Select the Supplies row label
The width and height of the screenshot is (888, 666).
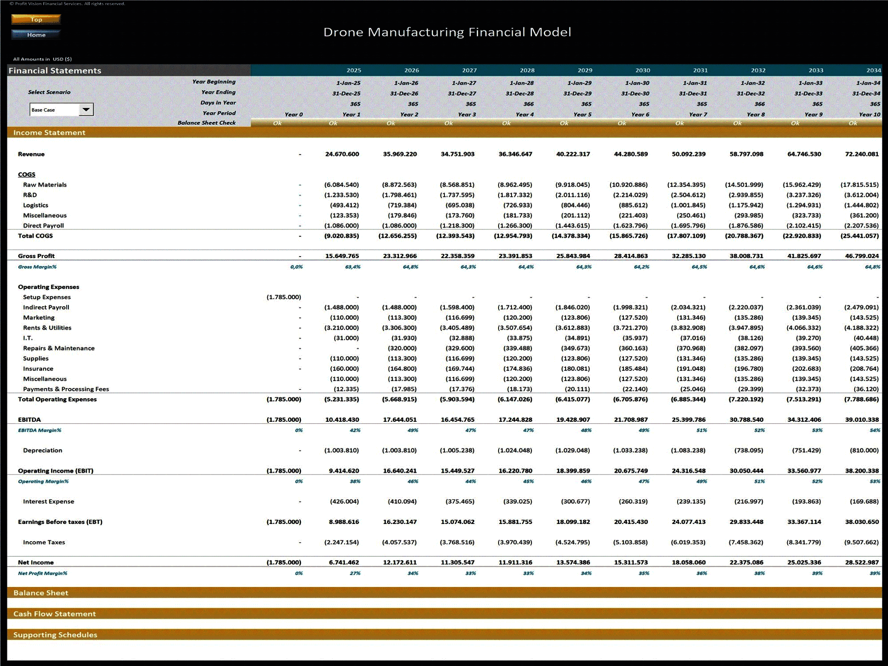[x=36, y=358]
